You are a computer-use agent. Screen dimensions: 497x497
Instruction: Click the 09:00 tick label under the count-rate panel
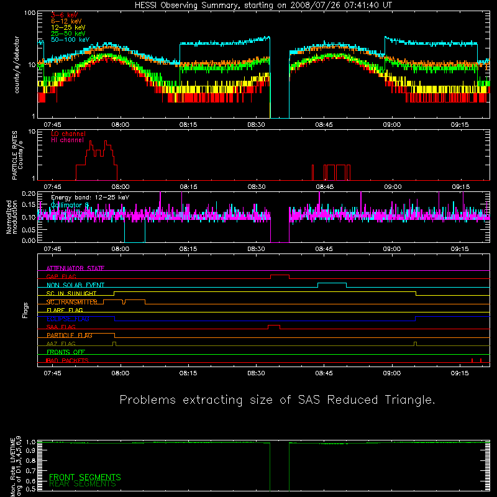[392, 125]
